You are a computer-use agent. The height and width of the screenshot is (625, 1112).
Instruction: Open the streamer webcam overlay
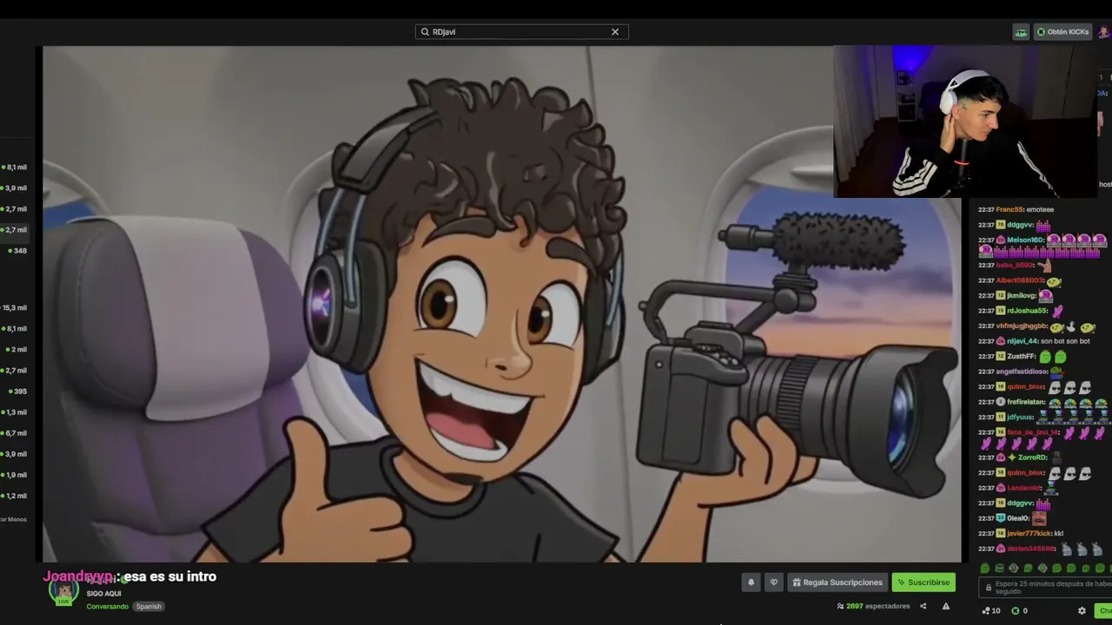tap(965, 122)
